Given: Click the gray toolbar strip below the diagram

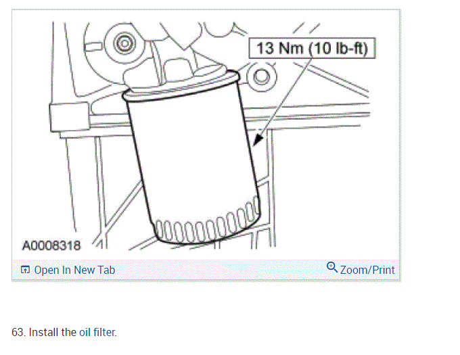Looking at the screenshot, I should pyautogui.click(x=206, y=270).
